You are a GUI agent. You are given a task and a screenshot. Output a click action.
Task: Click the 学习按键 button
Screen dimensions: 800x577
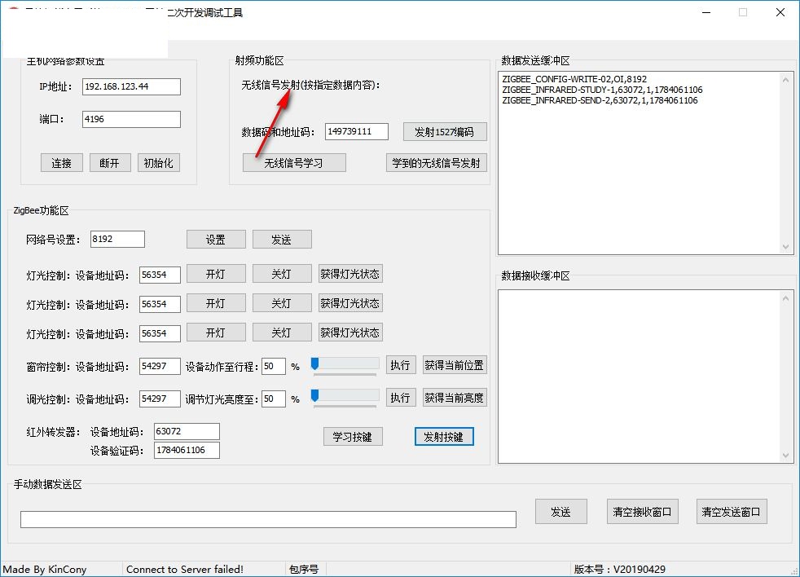(353, 437)
